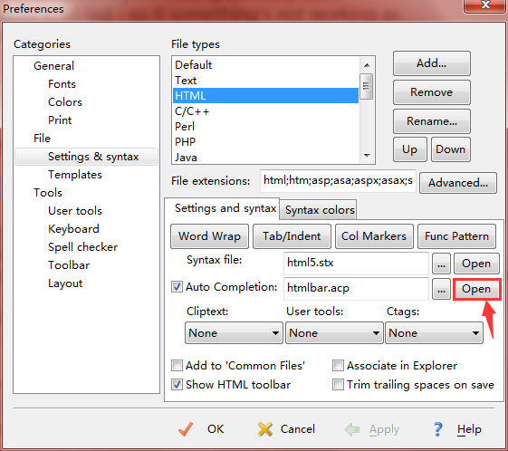Open Col Markers settings
The height and width of the screenshot is (451, 508).
click(374, 236)
